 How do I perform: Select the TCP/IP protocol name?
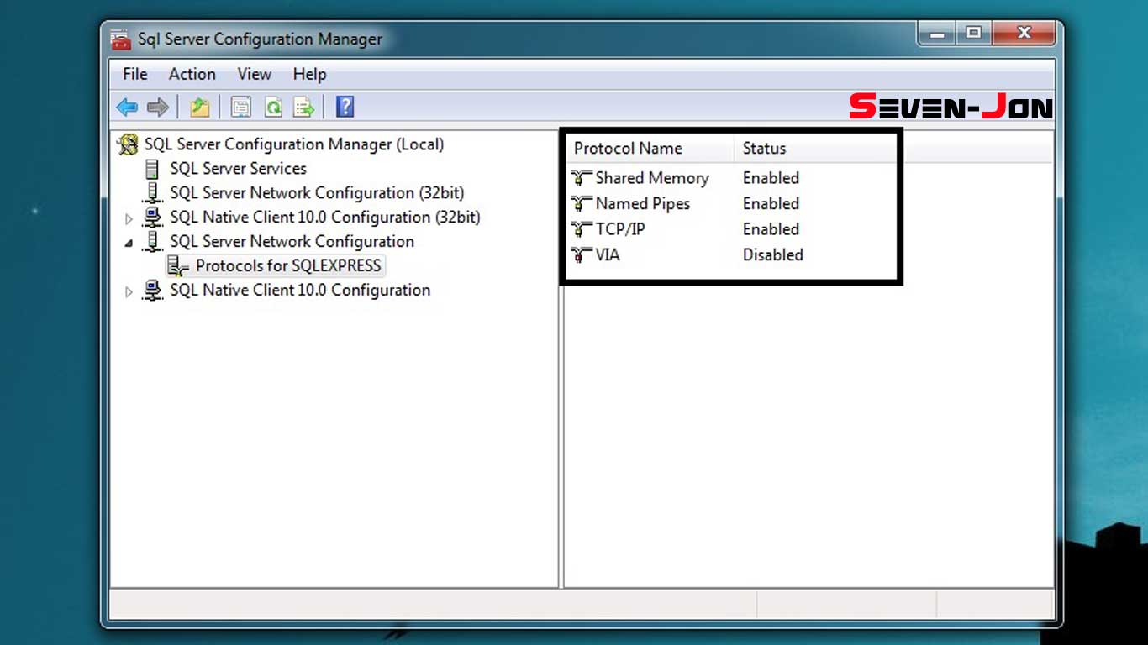[x=620, y=229]
